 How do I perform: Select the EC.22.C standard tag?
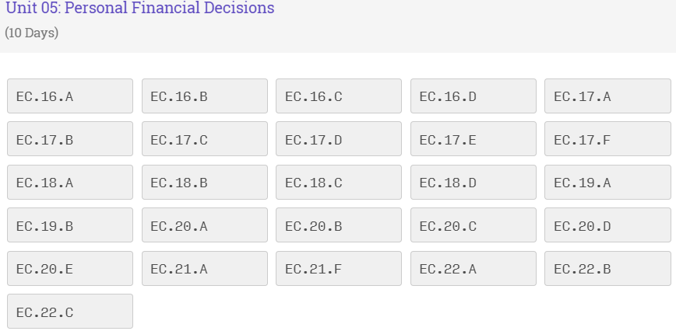click(70, 312)
